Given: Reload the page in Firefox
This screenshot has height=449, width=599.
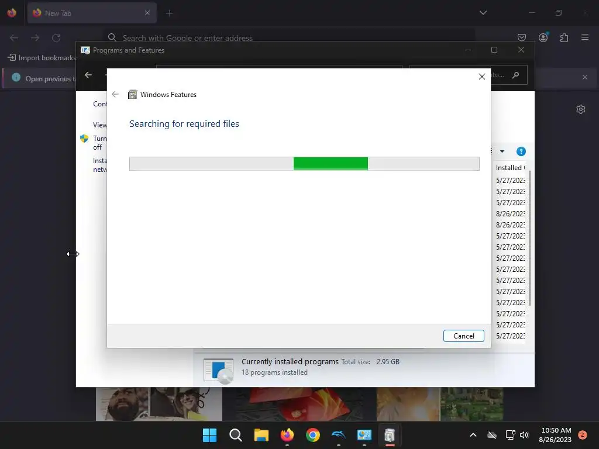Looking at the screenshot, I should point(56,38).
